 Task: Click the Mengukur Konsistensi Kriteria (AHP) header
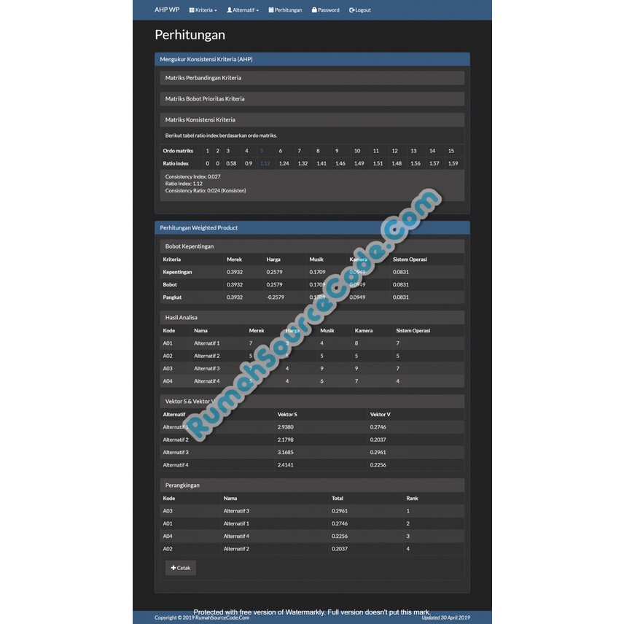click(312, 59)
